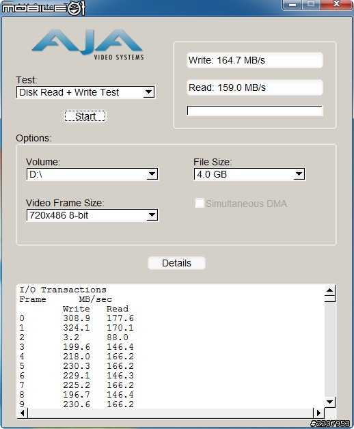This screenshot has height=429, width=354.
Task: Select frame 9 row with write 230.6
Action: 77,404
